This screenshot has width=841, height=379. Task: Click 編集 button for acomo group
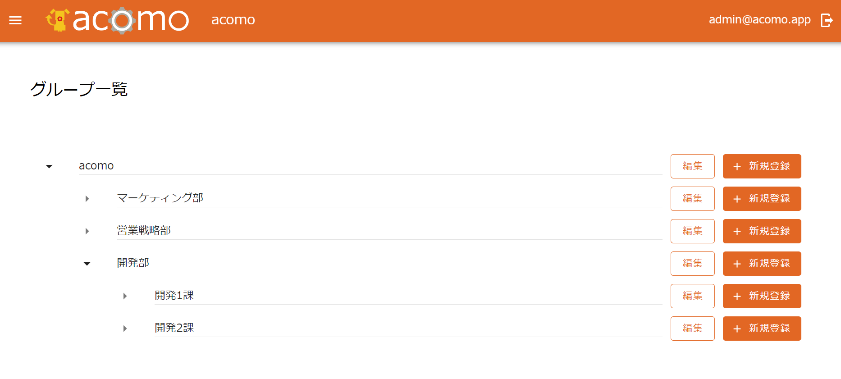(692, 166)
